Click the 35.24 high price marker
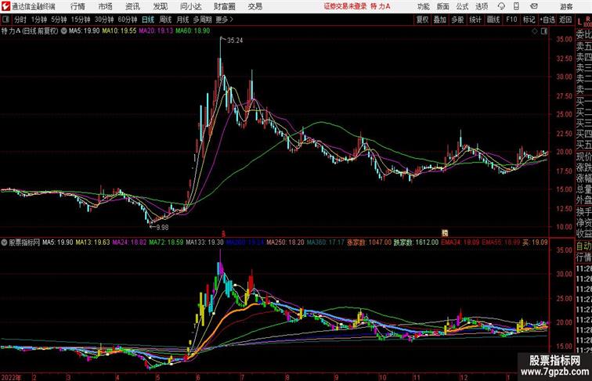The image size is (592, 381). [234, 41]
